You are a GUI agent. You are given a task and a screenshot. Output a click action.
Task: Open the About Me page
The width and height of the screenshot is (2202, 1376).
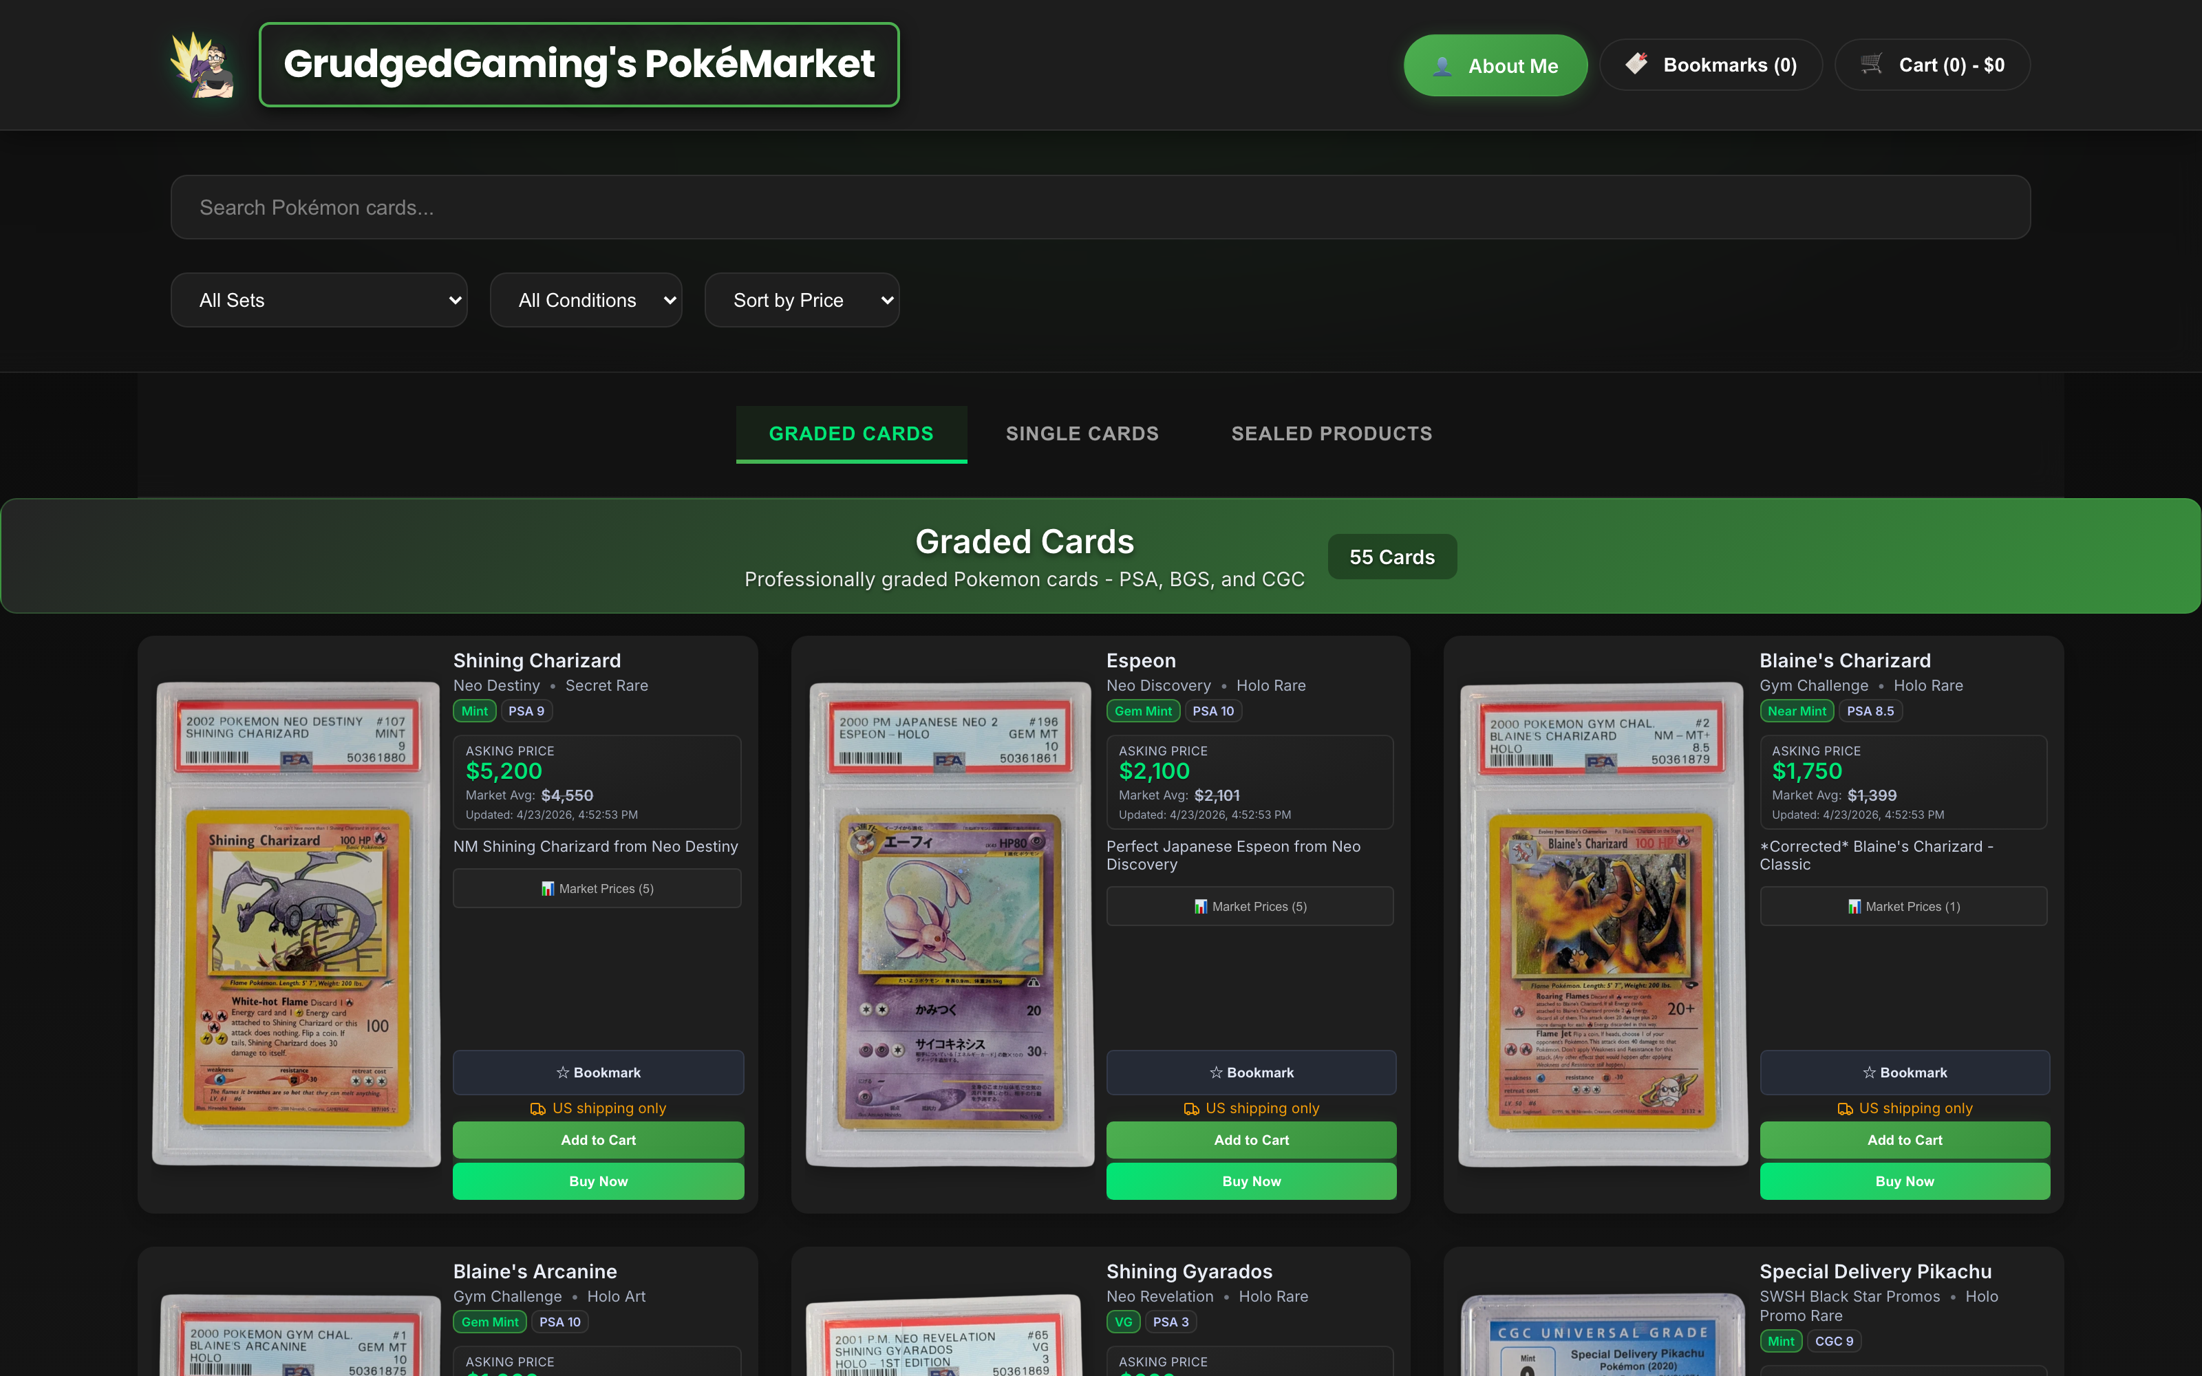(1496, 65)
